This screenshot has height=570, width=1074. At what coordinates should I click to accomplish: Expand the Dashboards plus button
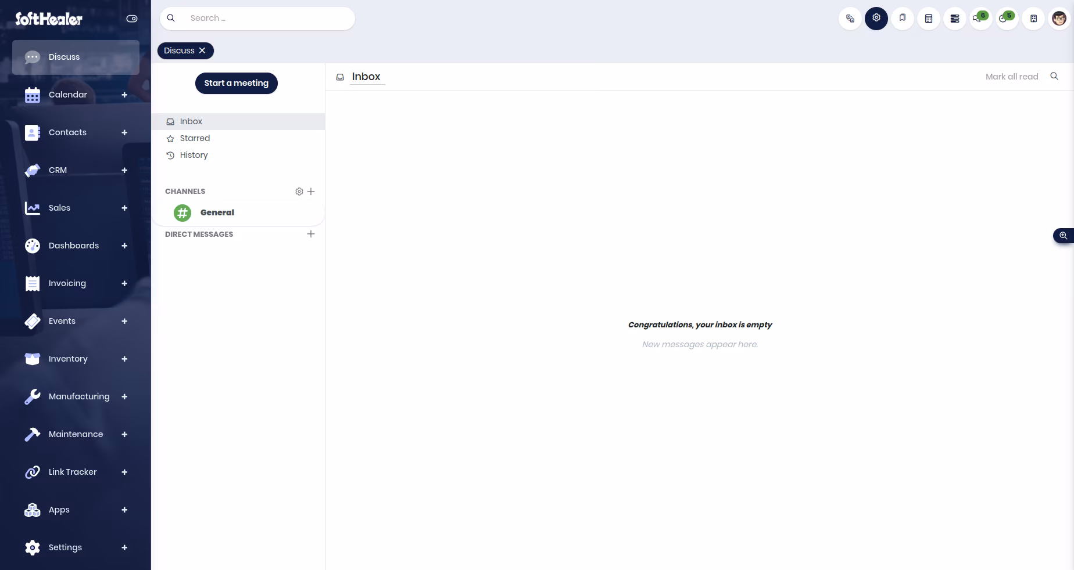(x=124, y=246)
